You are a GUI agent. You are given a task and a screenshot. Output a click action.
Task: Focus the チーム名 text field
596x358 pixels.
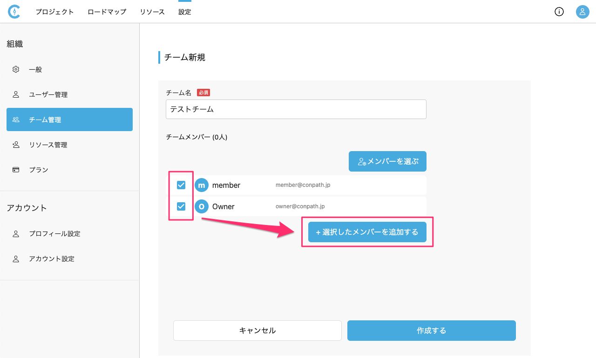[x=296, y=109]
